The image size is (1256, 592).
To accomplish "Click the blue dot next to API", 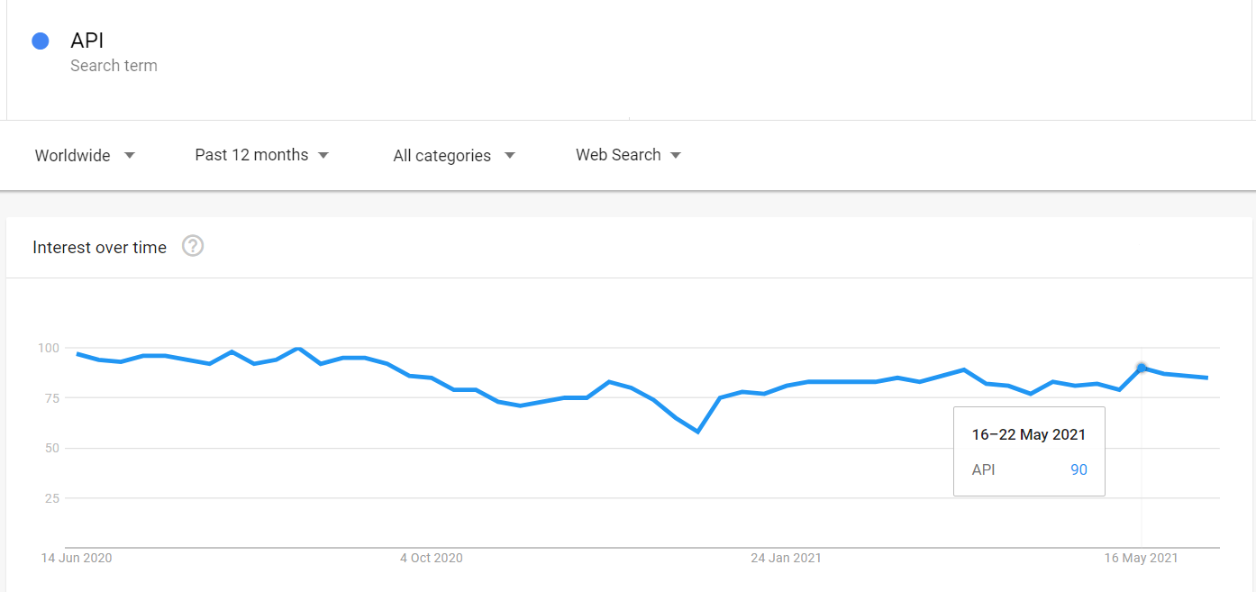I will (40, 41).
